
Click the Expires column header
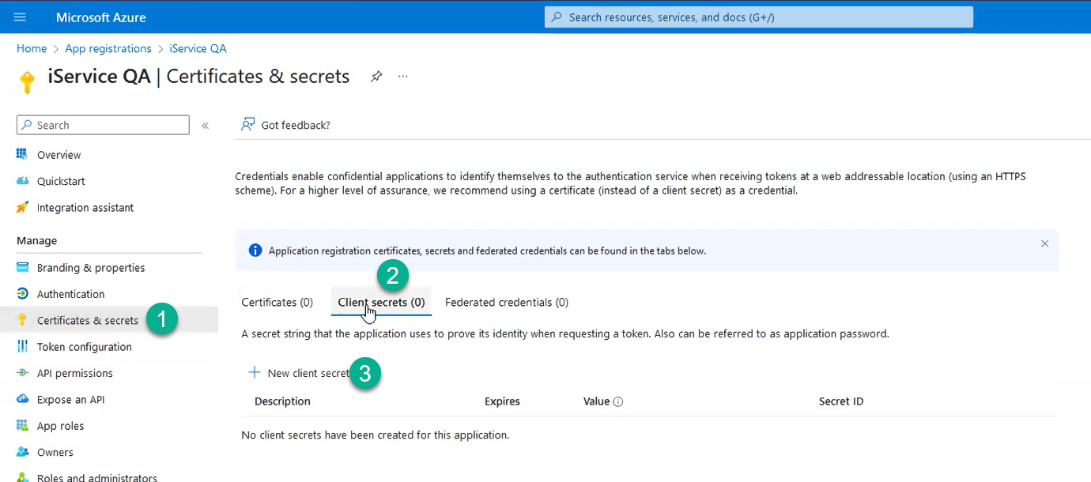click(502, 401)
